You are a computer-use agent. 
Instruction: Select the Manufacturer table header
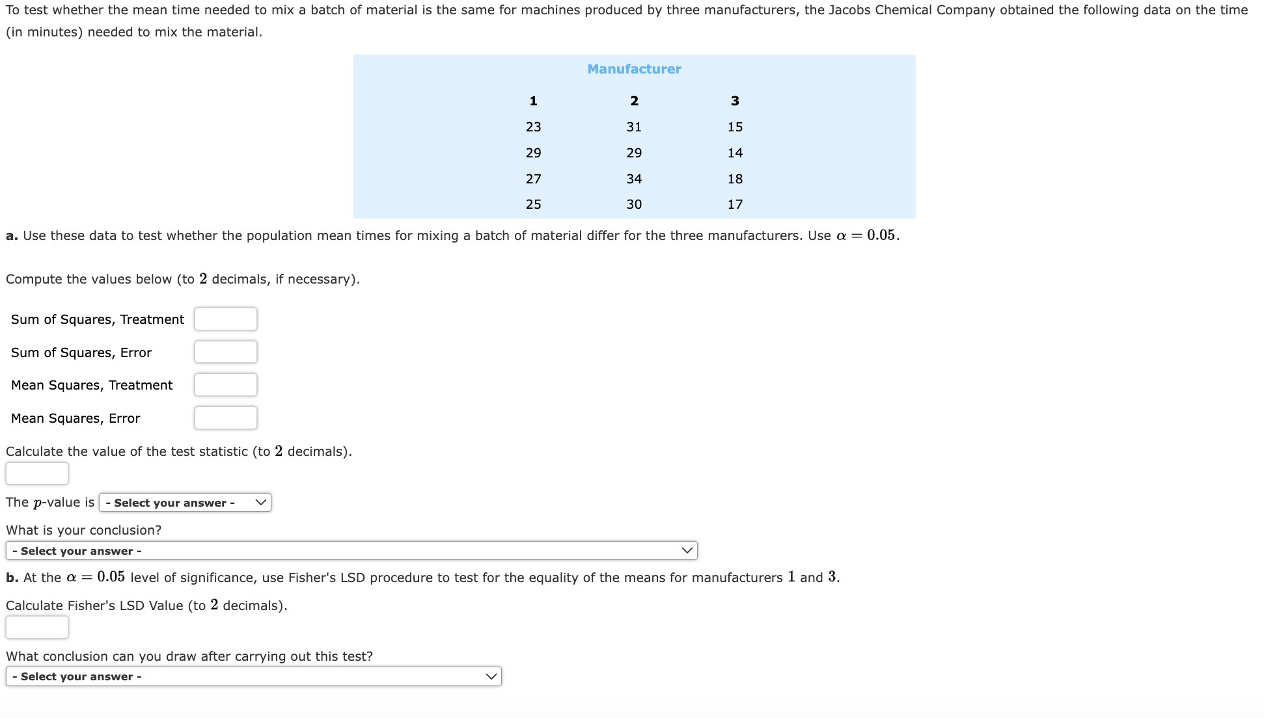pyautogui.click(x=634, y=68)
